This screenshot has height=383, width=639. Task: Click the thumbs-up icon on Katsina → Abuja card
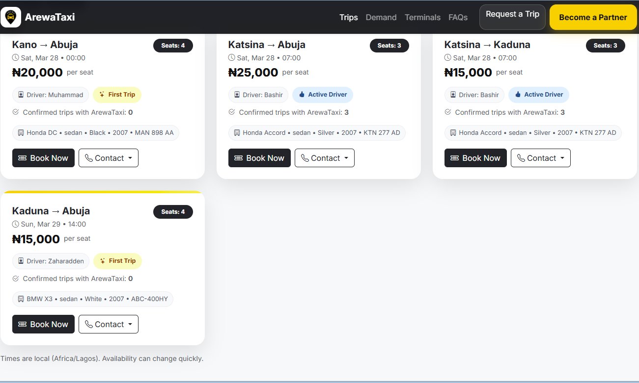tap(302, 95)
